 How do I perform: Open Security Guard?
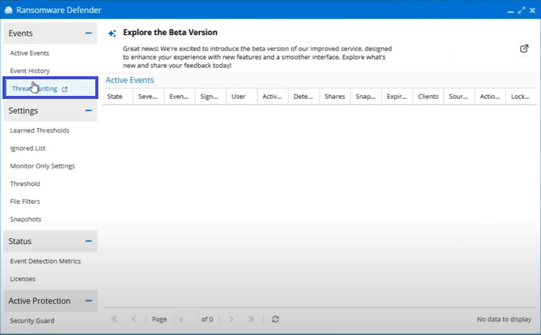pos(32,320)
